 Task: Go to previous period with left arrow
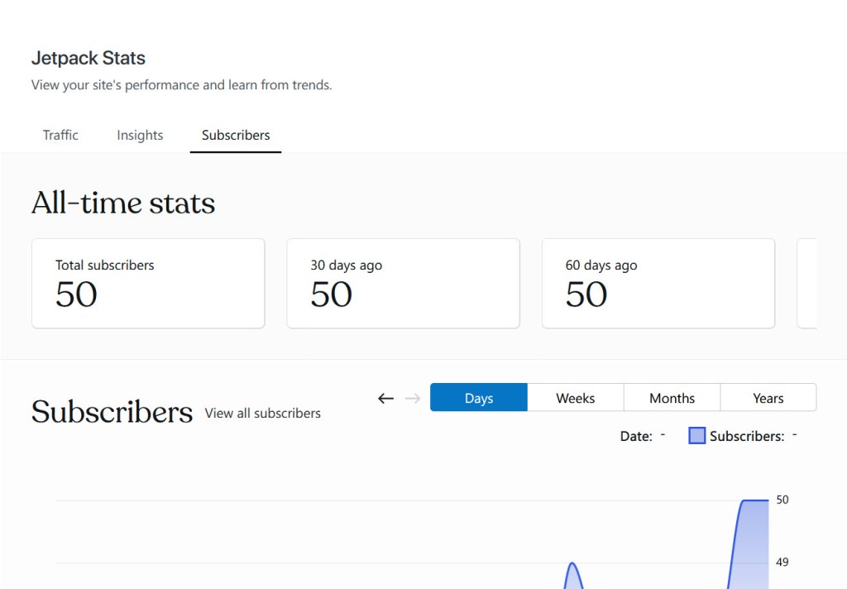coord(385,398)
